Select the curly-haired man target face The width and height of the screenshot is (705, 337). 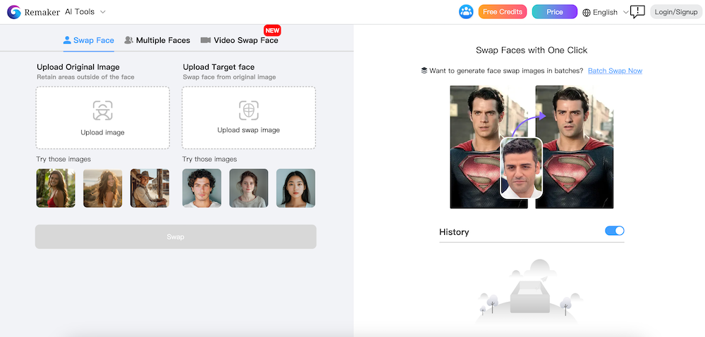(202, 188)
